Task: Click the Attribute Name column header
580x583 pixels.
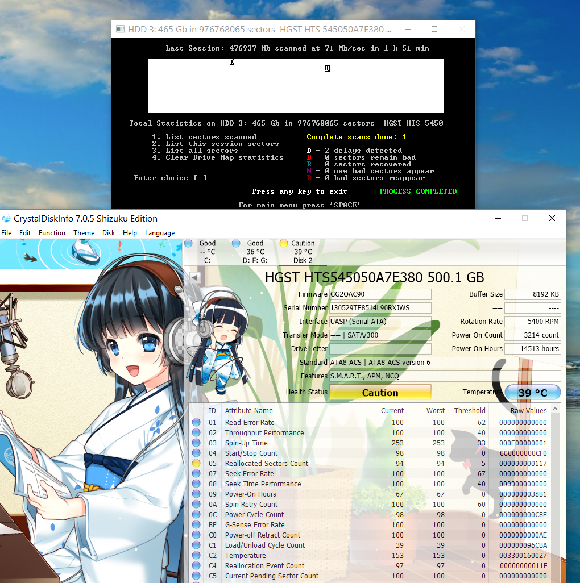Action: (x=293, y=410)
